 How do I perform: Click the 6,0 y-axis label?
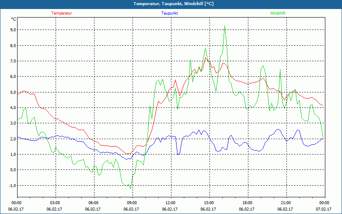click(13, 77)
